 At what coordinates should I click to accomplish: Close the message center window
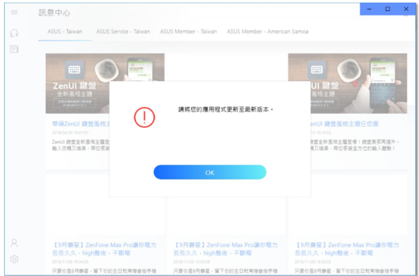click(x=406, y=9)
